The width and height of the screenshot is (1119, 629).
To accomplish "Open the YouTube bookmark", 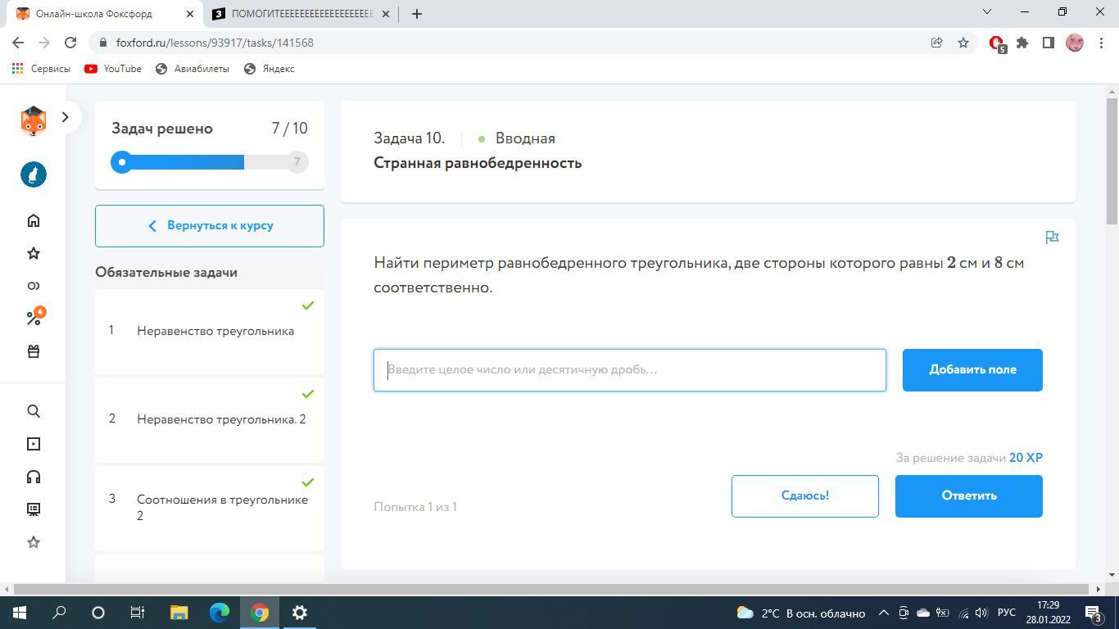I will 113,69.
